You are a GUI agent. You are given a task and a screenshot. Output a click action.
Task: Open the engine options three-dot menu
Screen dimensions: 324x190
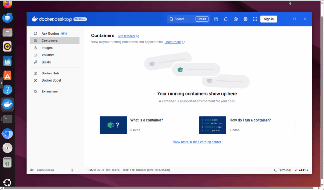[79, 170]
